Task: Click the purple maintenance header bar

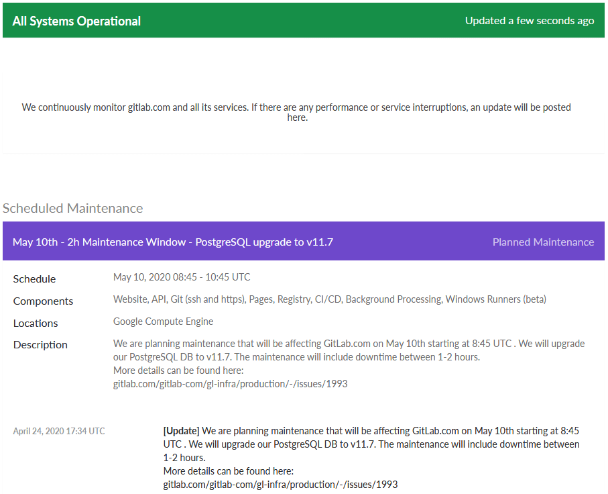Action: 402,242
